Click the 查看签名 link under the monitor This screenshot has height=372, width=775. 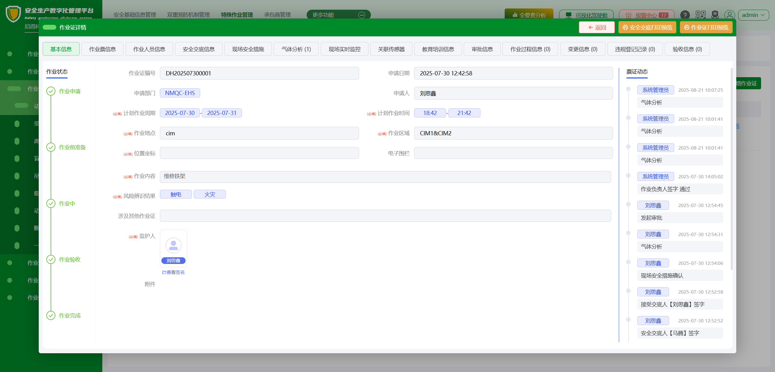(173, 272)
